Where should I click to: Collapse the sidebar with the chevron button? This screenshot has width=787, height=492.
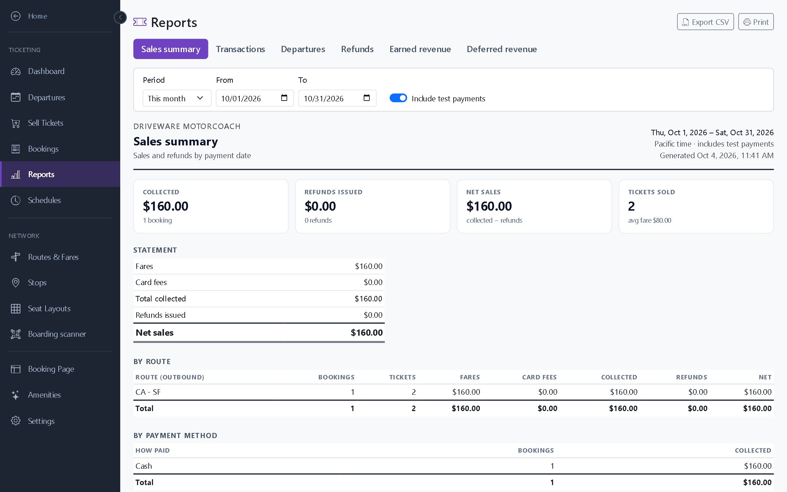point(120,17)
